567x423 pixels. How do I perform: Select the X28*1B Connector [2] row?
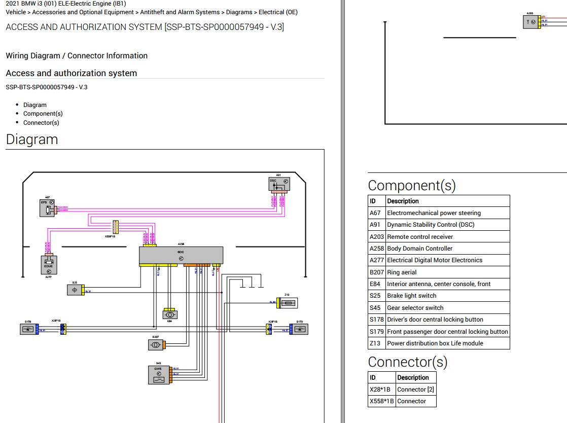(402, 390)
